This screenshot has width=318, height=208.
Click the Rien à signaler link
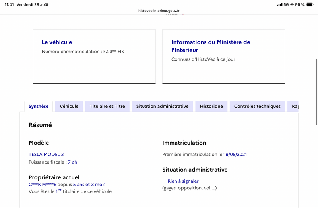pyautogui.click(x=183, y=181)
